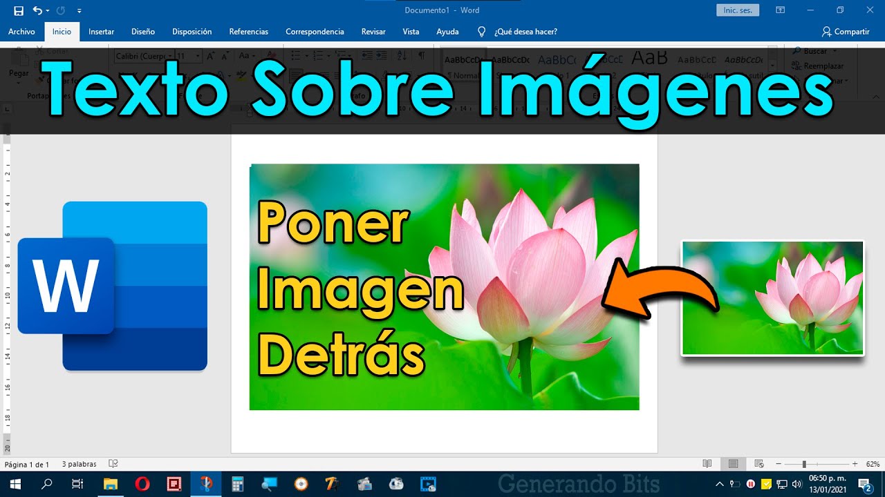Open the Undo history dropdown arrow
The height and width of the screenshot is (497, 885).
pos(47,11)
